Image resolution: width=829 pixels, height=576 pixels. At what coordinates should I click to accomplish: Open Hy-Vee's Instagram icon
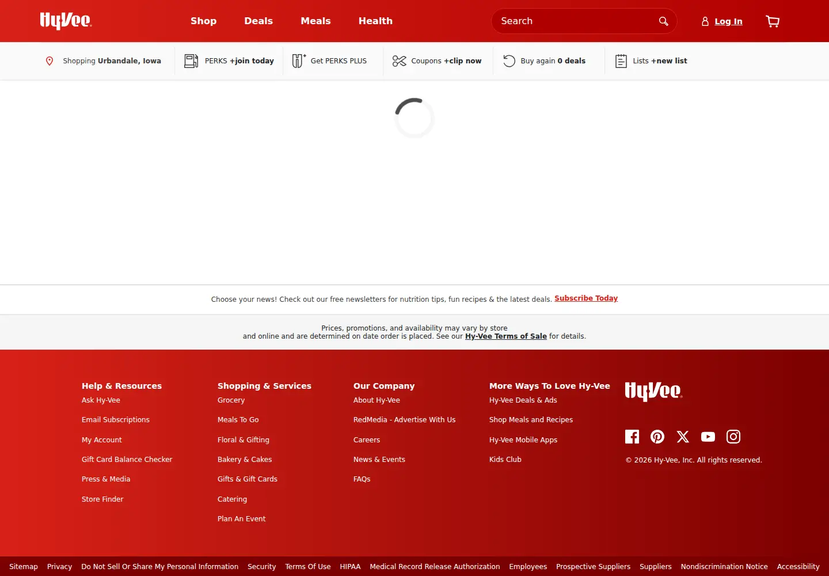pos(733,437)
